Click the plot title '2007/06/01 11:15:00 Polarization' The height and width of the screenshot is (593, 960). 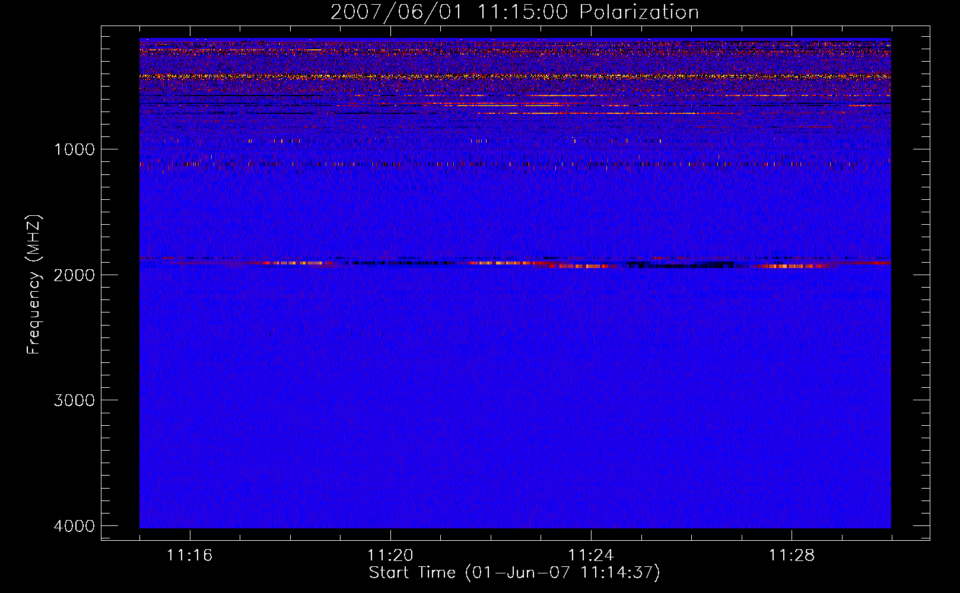coord(514,12)
